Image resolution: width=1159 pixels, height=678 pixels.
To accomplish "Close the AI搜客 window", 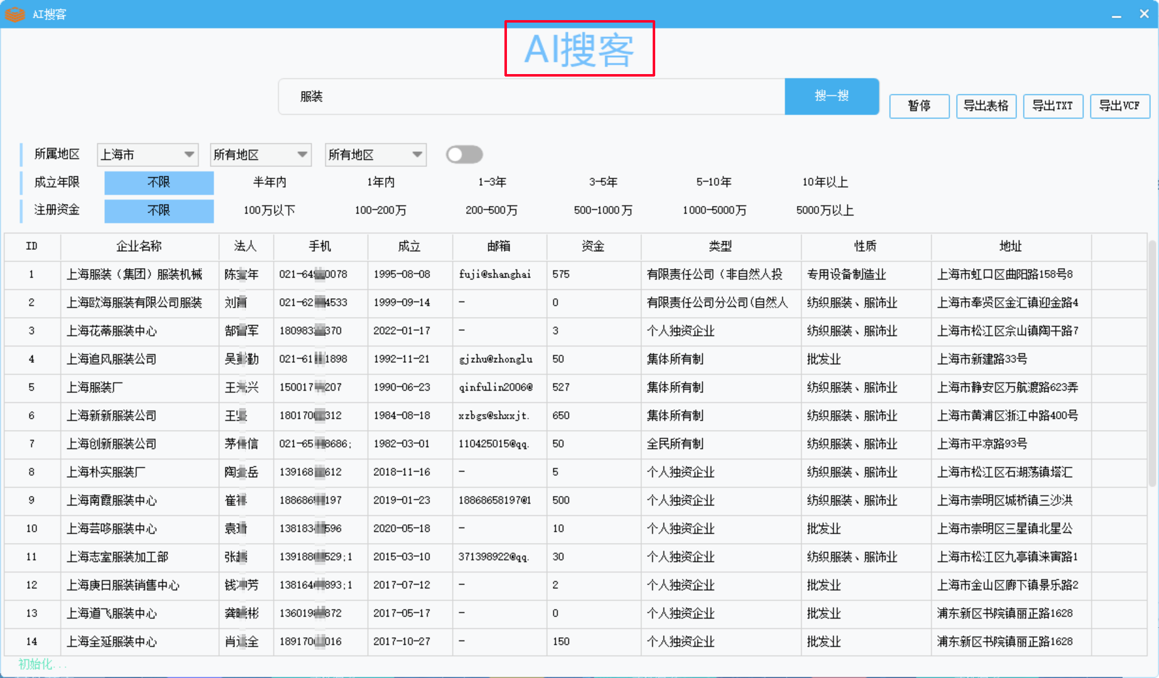I will point(1144,14).
